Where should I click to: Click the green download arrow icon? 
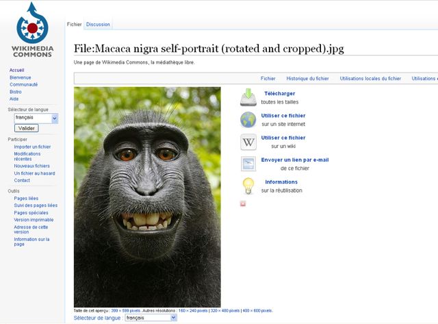pos(248,97)
